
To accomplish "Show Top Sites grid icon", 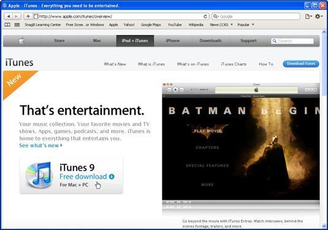I will tap(17, 25).
